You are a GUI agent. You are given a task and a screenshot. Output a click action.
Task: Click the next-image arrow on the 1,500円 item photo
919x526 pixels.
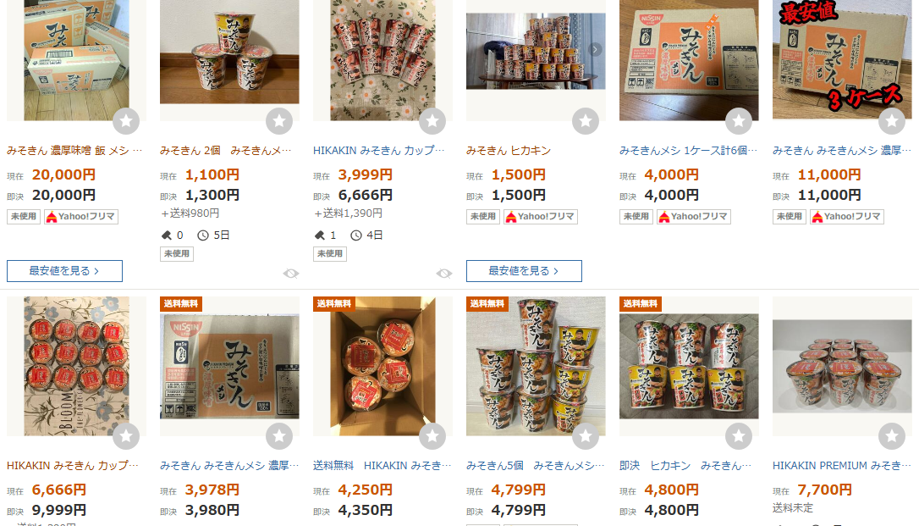coord(595,50)
